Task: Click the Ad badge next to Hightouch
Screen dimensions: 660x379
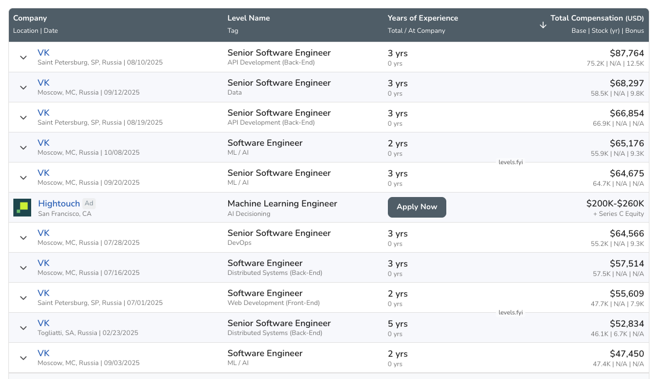Action: click(x=89, y=204)
